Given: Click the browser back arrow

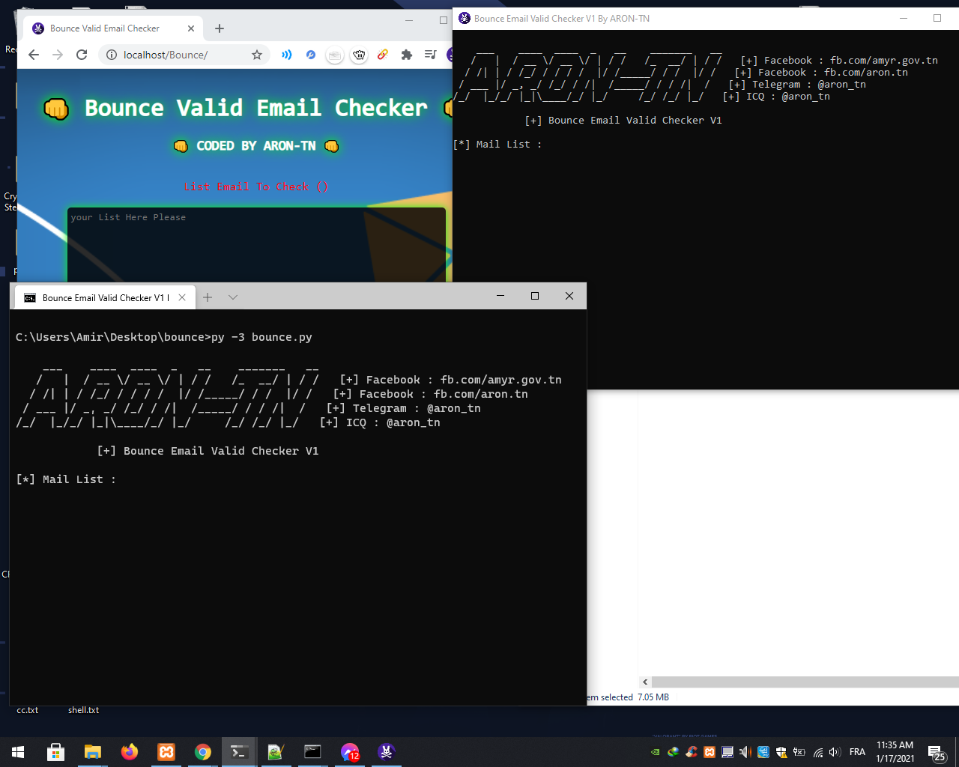Looking at the screenshot, I should coord(34,55).
